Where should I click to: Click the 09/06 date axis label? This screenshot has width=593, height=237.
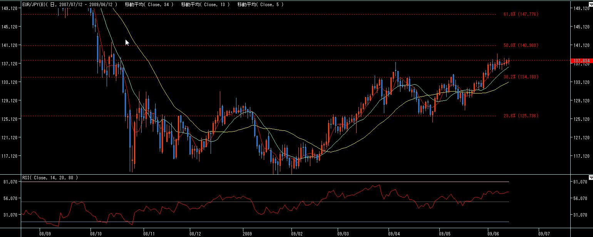(x=493, y=233)
